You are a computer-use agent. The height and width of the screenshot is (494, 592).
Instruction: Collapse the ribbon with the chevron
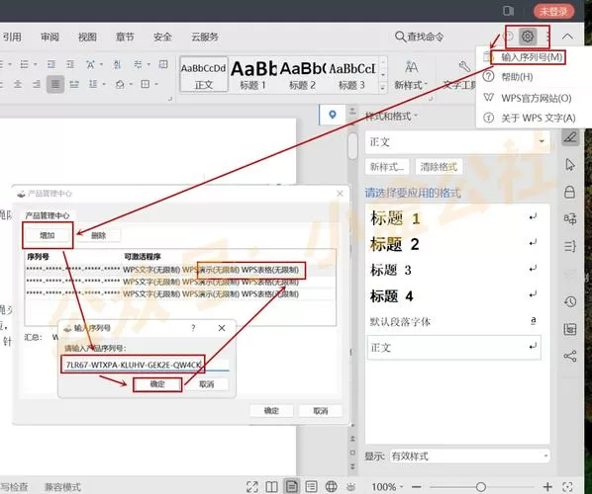tap(567, 37)
